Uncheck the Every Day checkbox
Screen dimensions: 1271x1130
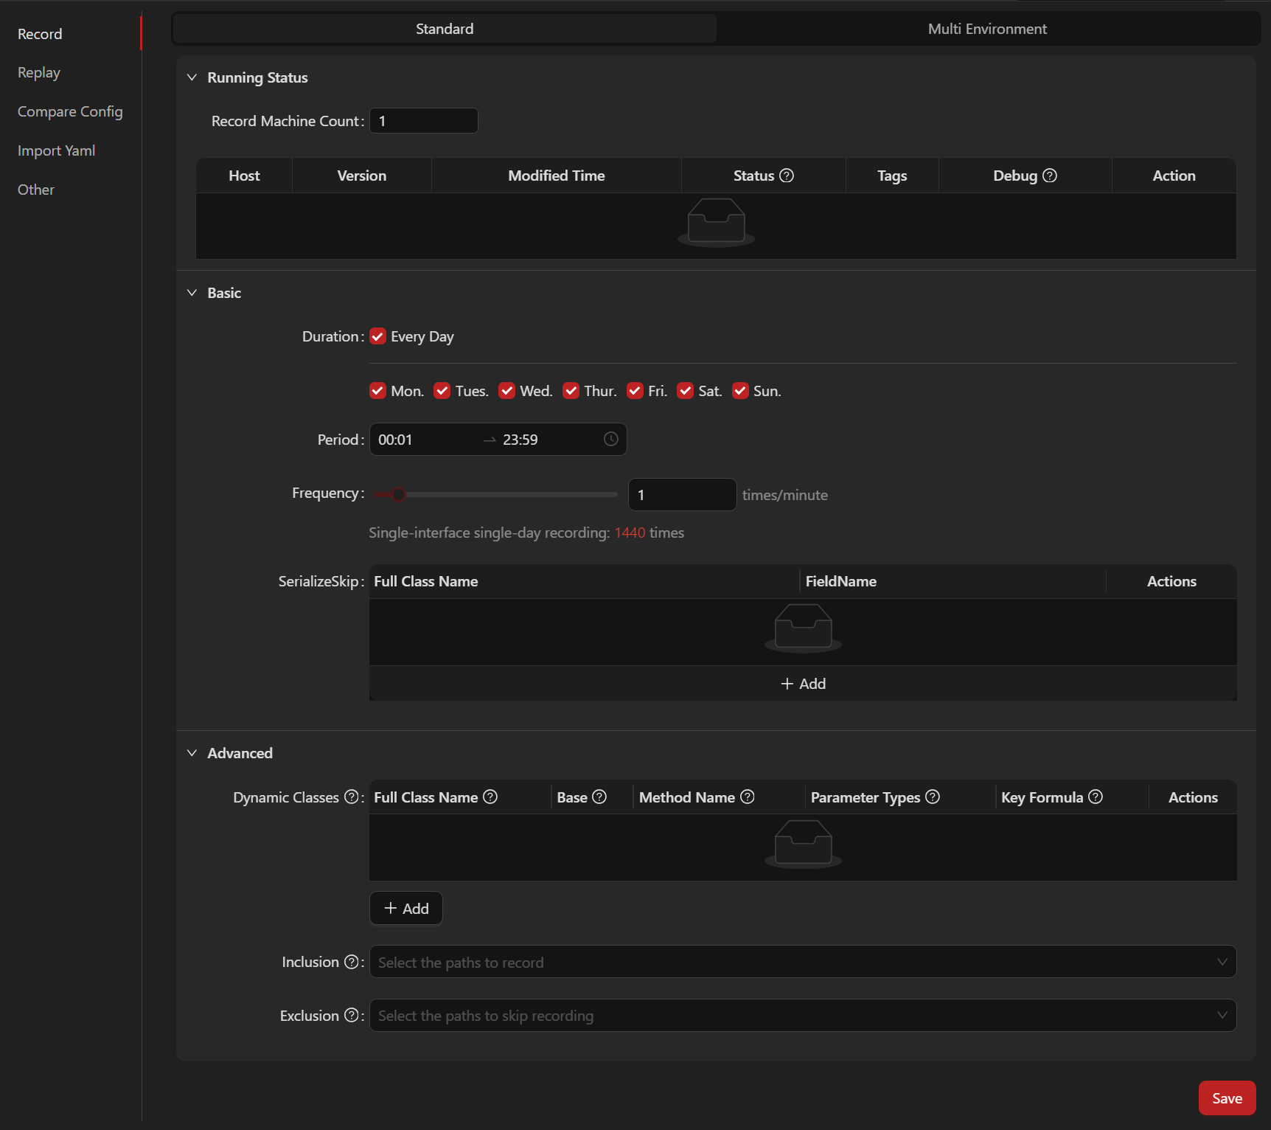click(377, 336)
